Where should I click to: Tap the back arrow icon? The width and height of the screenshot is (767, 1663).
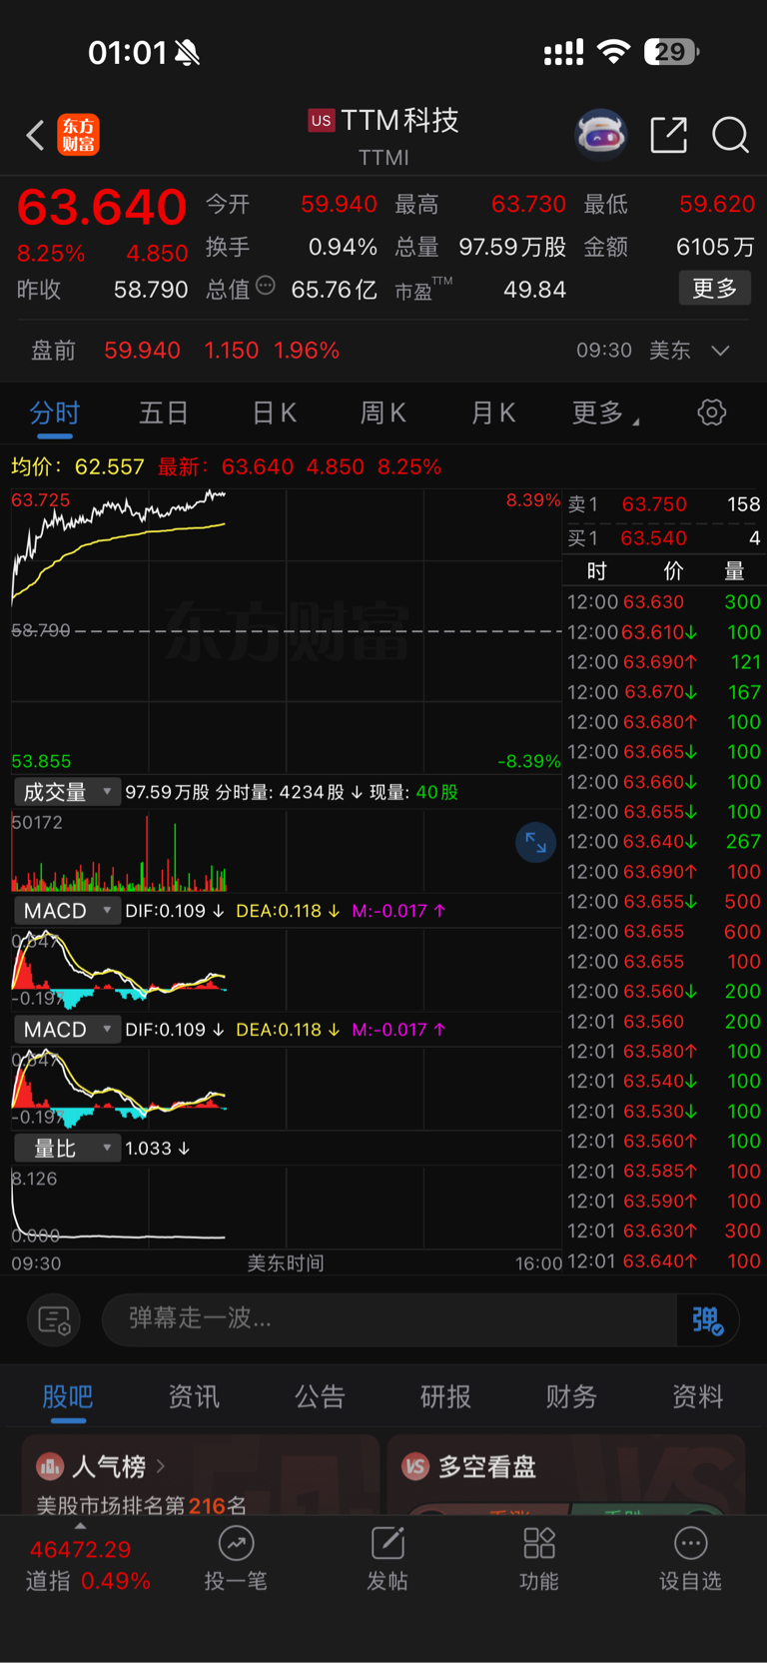coord(35,135)
